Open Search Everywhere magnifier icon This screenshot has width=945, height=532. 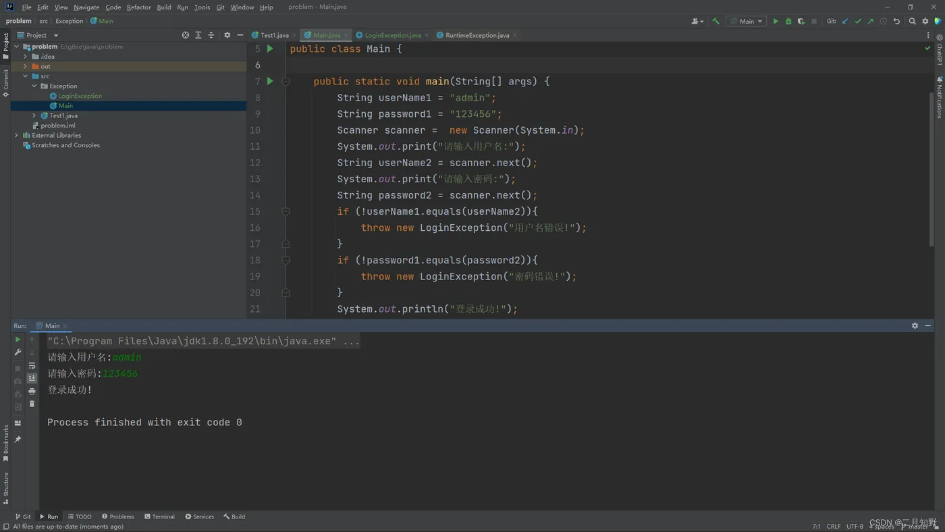913,21
